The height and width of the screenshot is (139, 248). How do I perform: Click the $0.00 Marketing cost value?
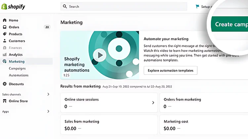tap(170, 128)
